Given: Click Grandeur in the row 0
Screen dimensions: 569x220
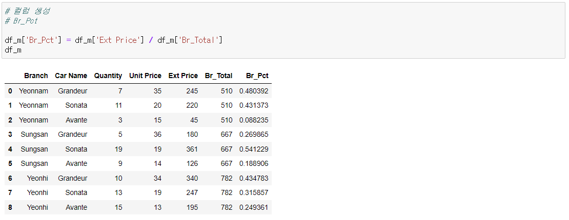Looking at the screenshot, I should pyautogui.click(x=73, y=91).
